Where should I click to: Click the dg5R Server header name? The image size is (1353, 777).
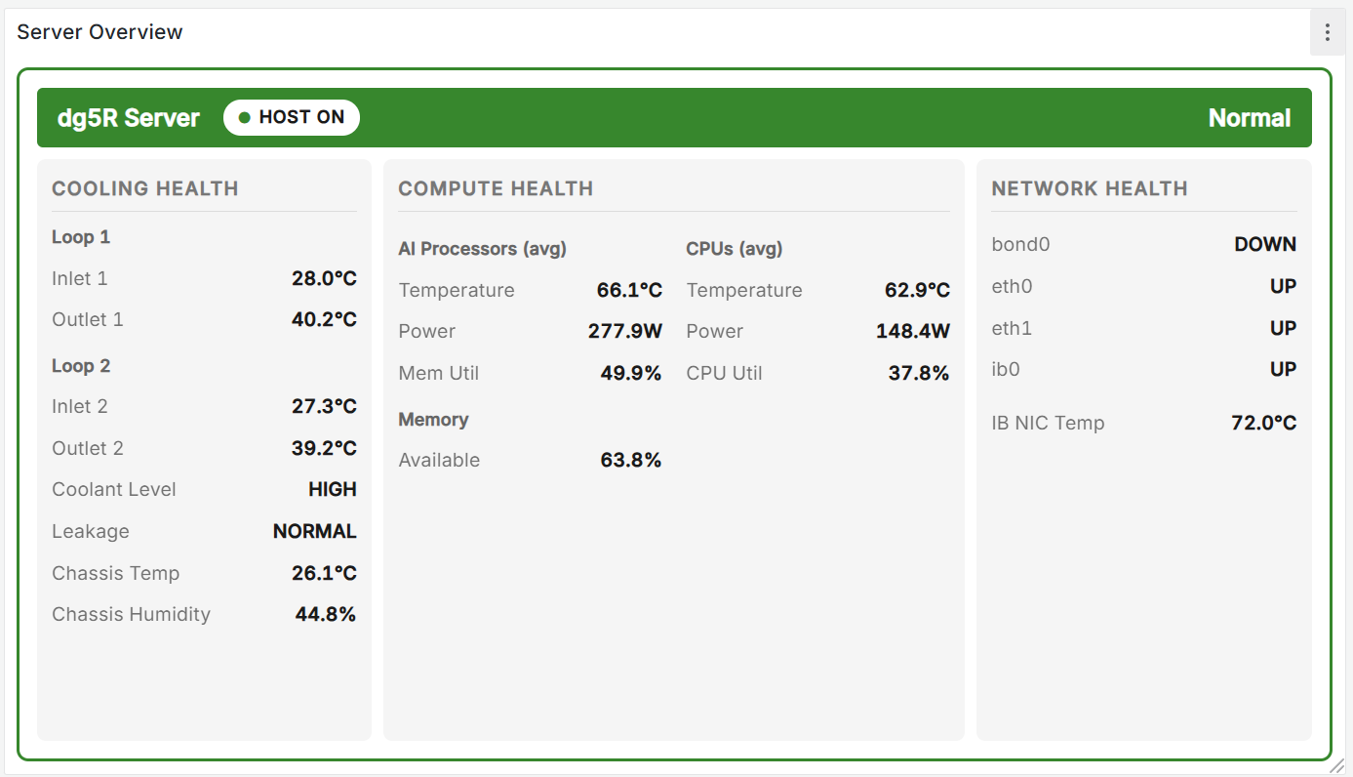pos(129,118)
